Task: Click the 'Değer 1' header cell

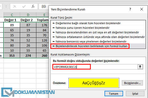Action: click(x=12, y=20)
